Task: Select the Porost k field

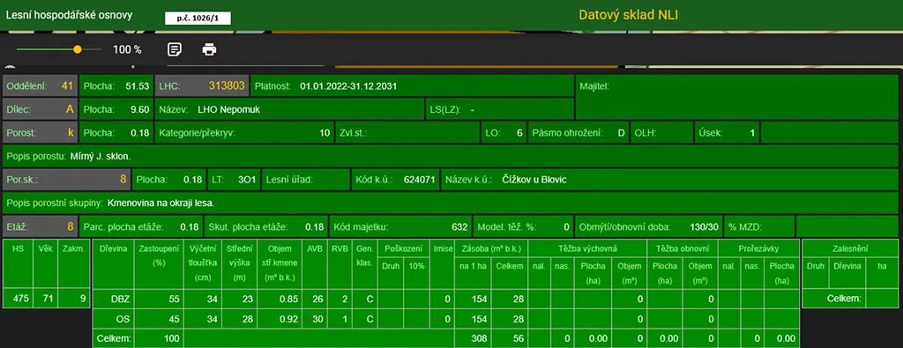Action: pos(40,133)
